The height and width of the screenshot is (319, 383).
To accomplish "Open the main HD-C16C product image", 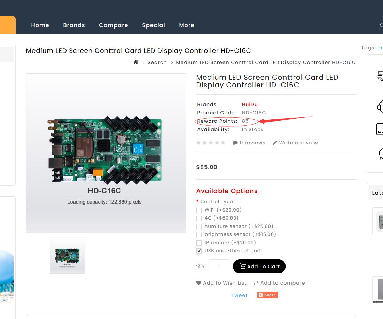I will coord(106,153).
